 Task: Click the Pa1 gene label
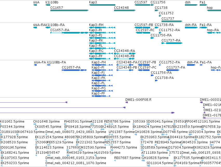tap(203, 2)
